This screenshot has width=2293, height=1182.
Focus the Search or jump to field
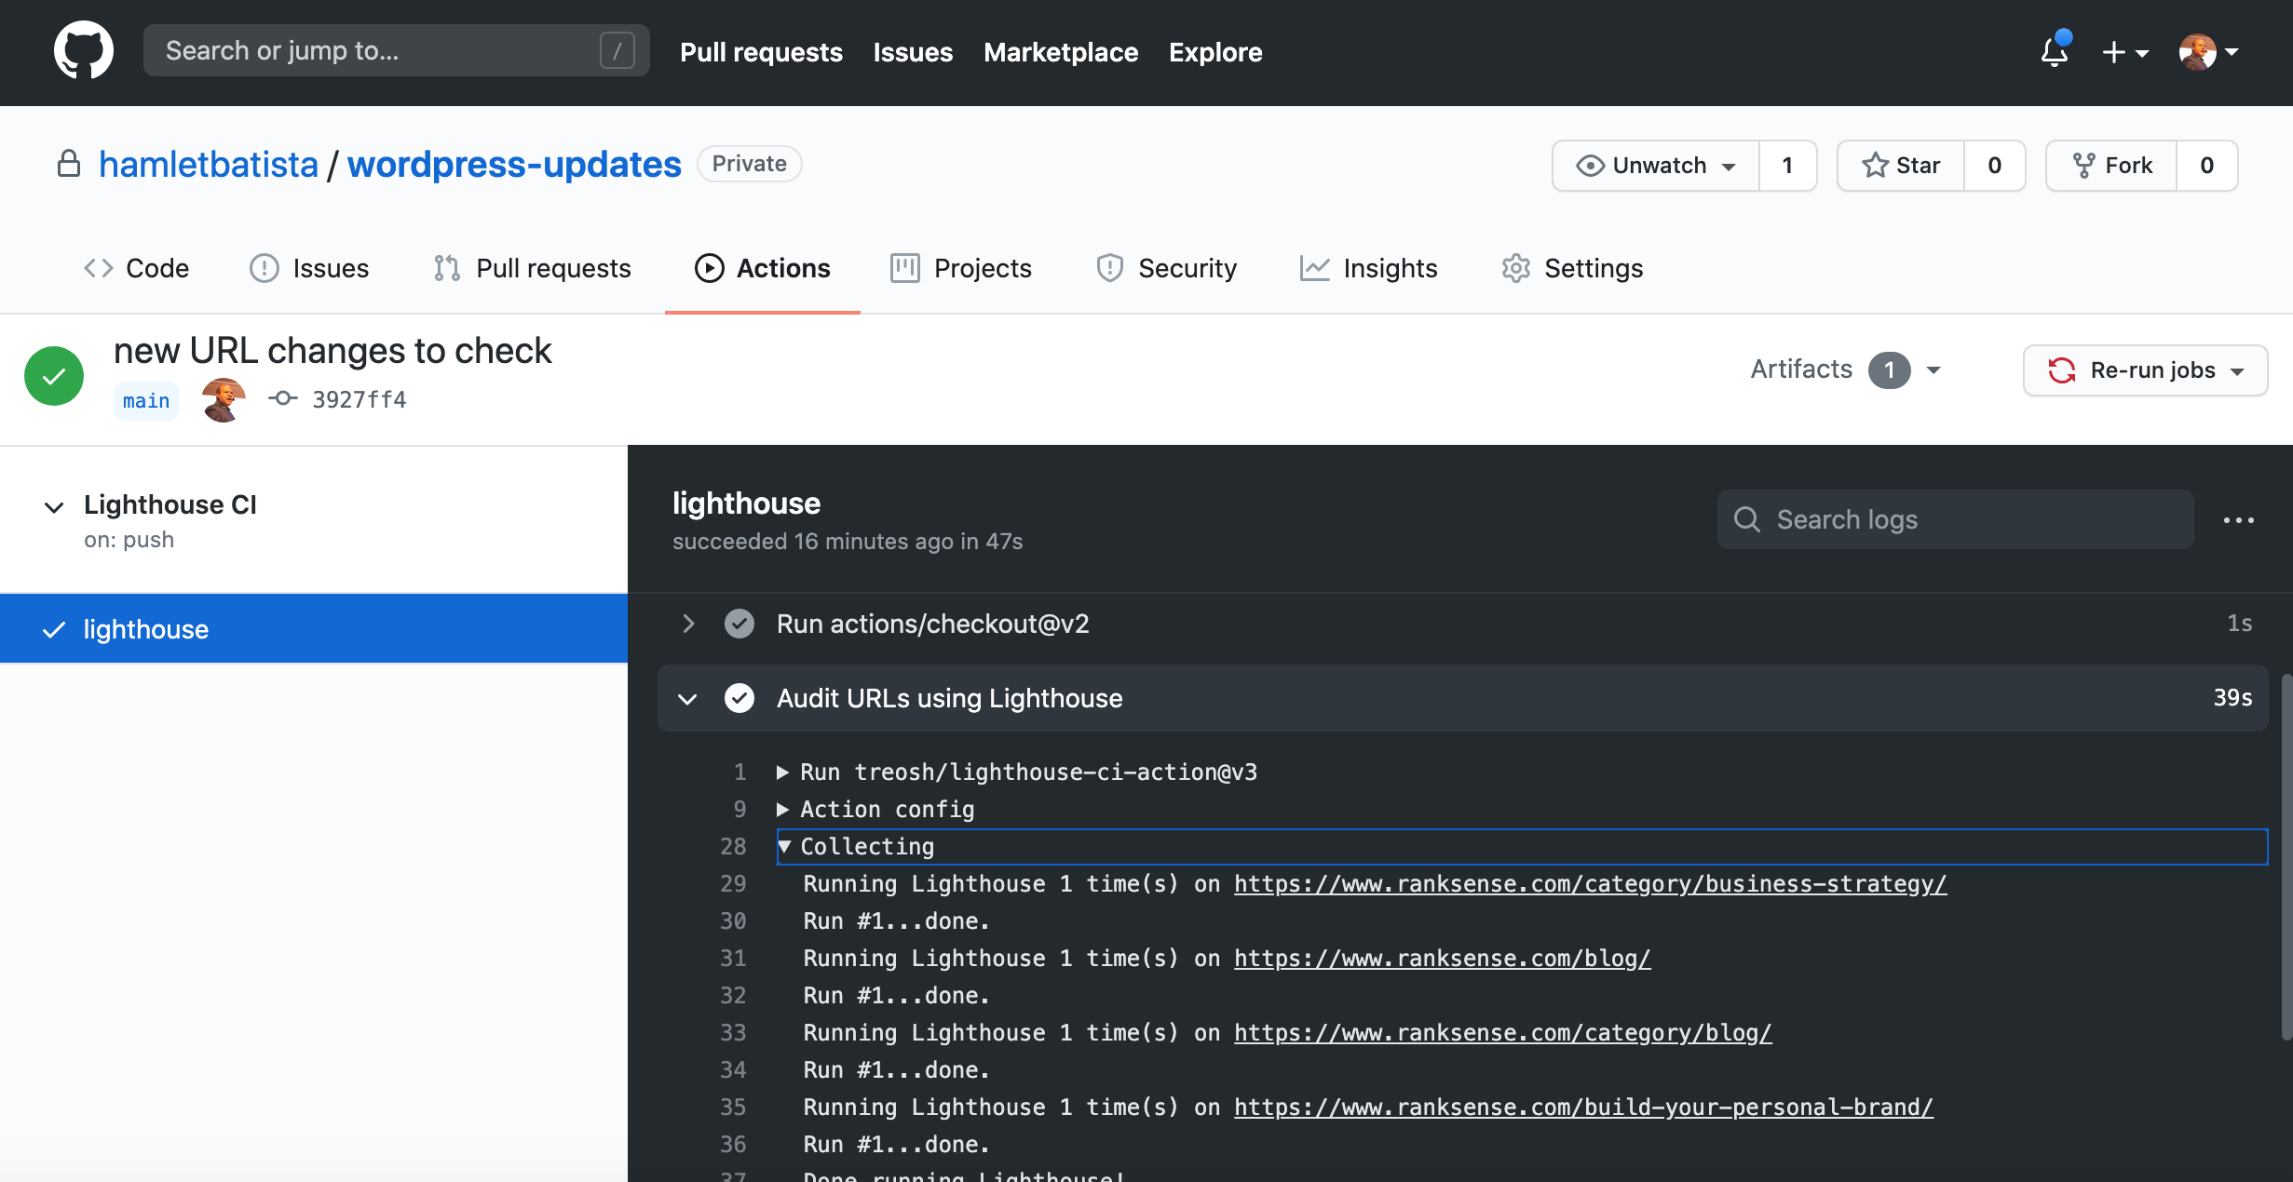click(396, 50)
